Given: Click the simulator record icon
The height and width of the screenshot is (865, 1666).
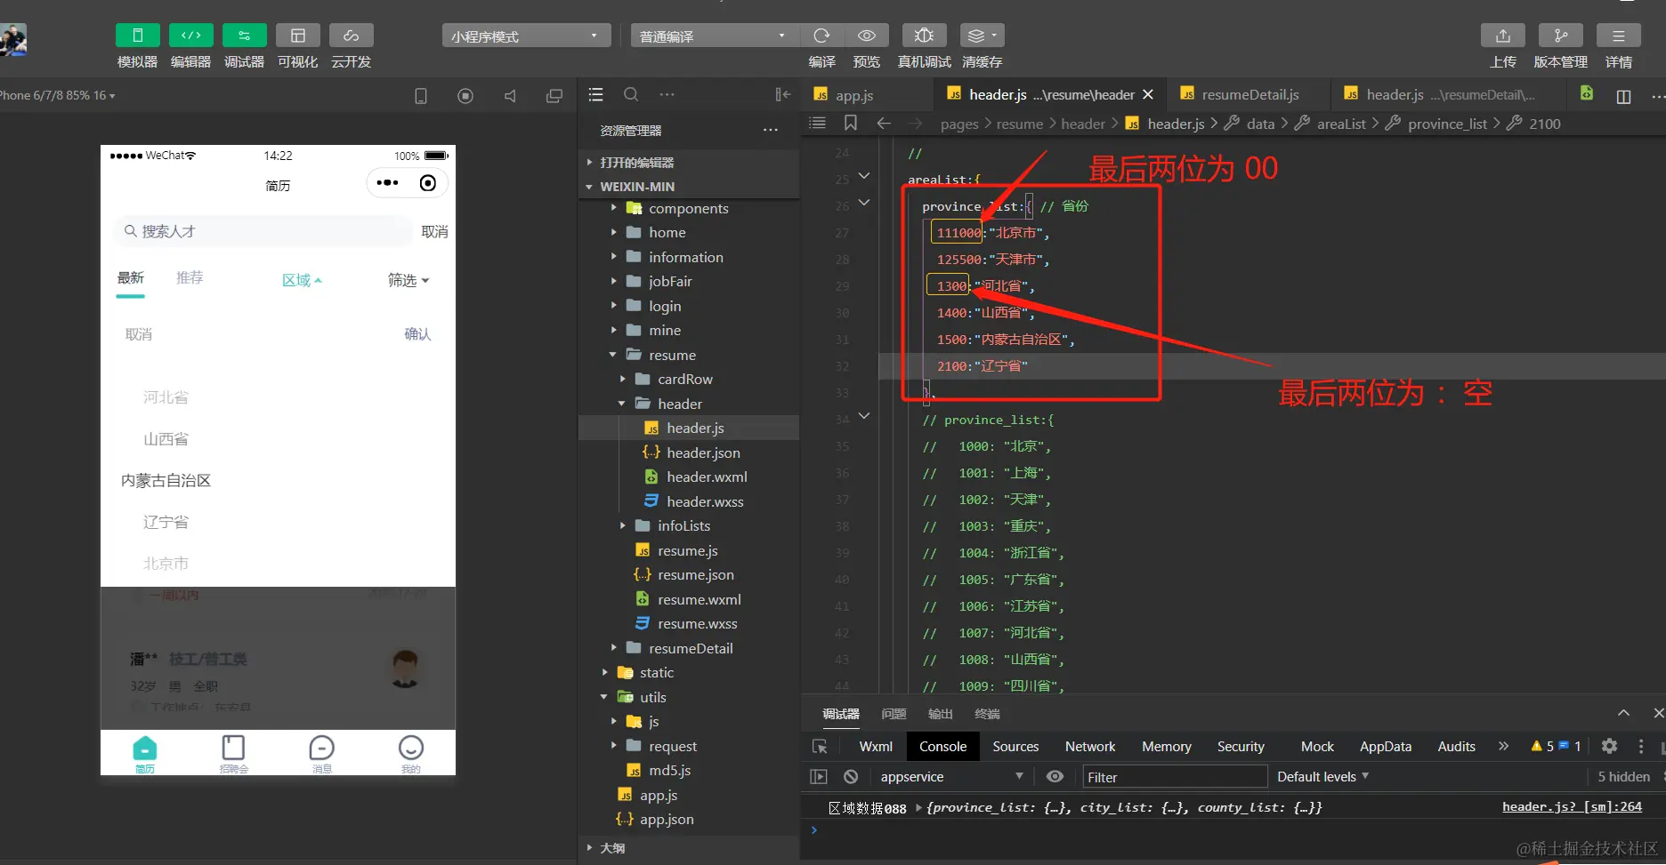Looking at the screenshot, I should coord(465,96).
